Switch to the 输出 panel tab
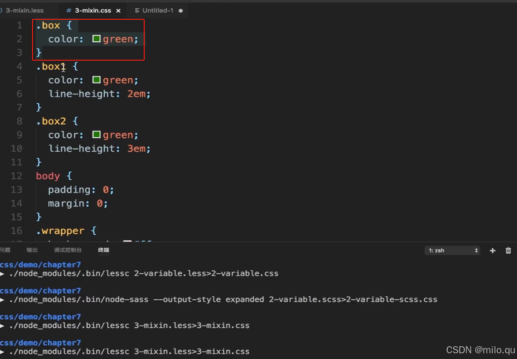This screenshot has height=359, width=517. [32, 250]
